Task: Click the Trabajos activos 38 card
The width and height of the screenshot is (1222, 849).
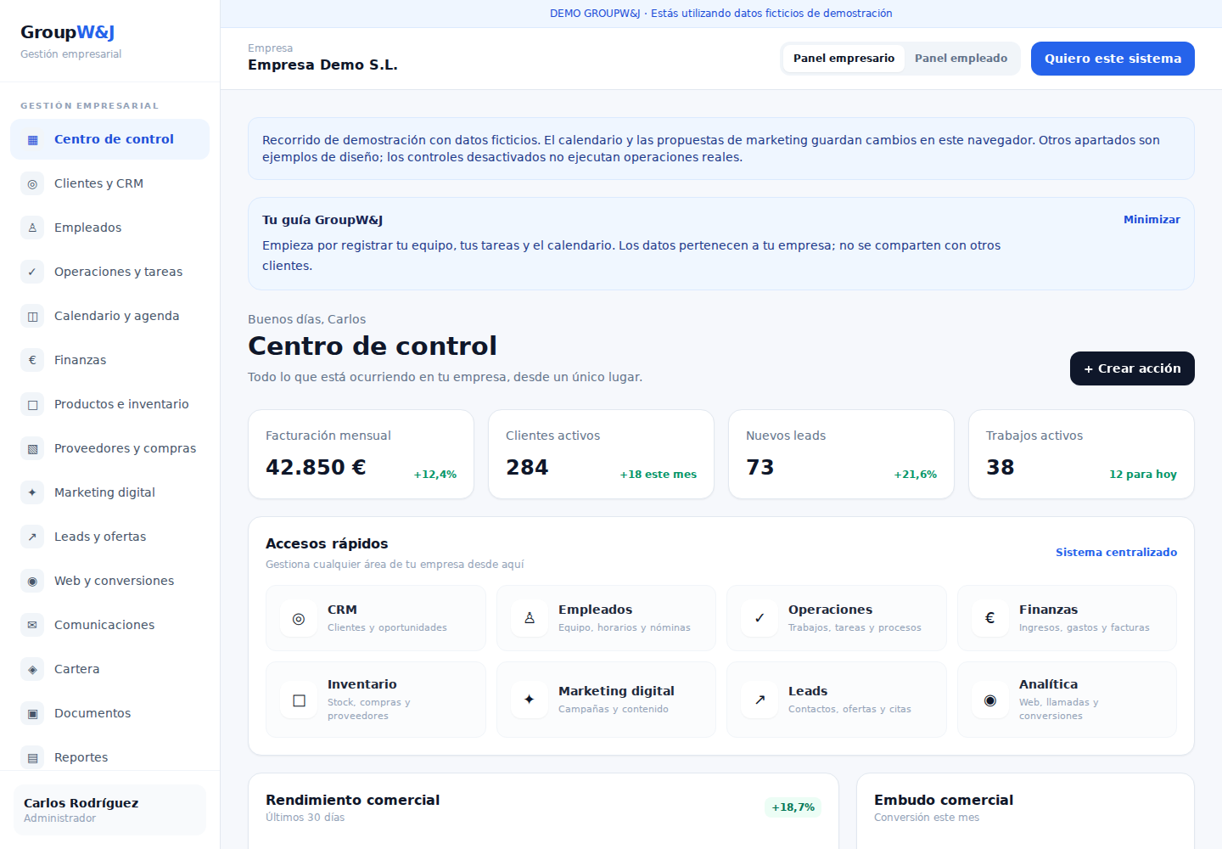Action: click(1081, 454)
